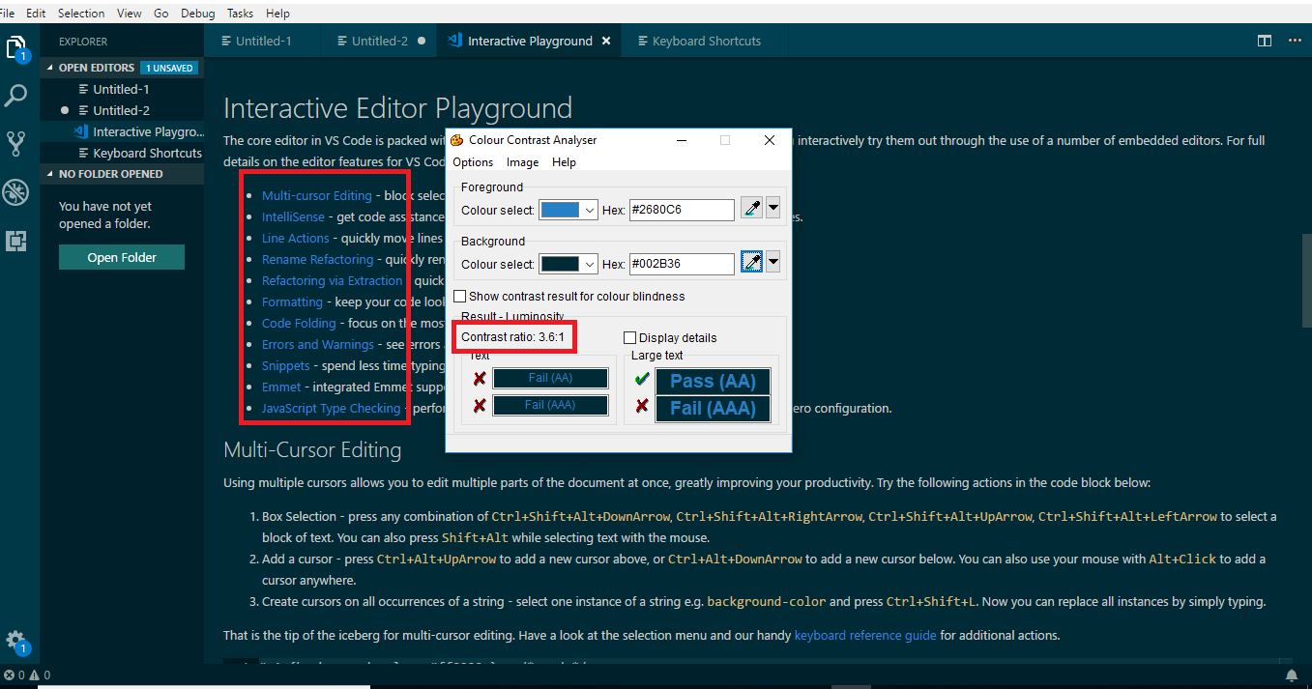Select Keyboard Shortcuts in Open Editors
Image resolution: width=1312 pixels, height=689 pixels.
[122, 153]
